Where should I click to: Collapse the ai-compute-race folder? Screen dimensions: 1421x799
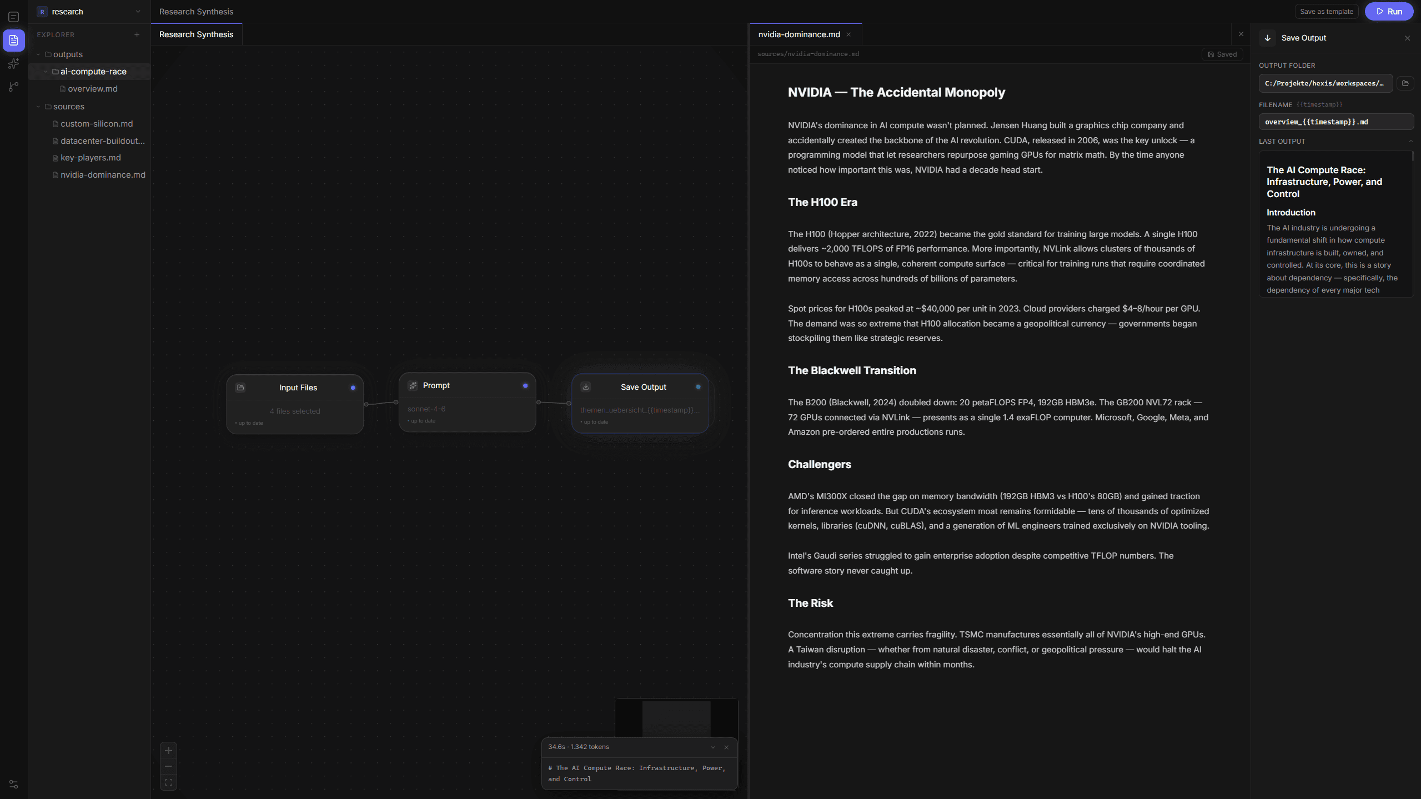[x=46, y=72]
